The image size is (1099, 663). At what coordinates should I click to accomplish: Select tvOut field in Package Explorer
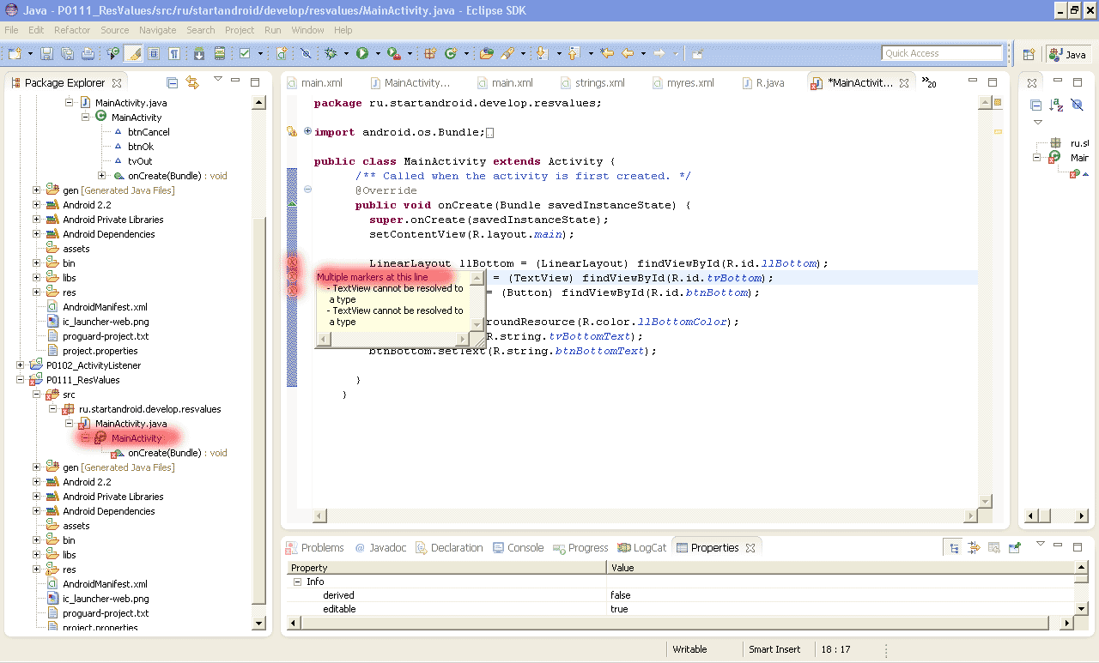[x=140, y=161]
